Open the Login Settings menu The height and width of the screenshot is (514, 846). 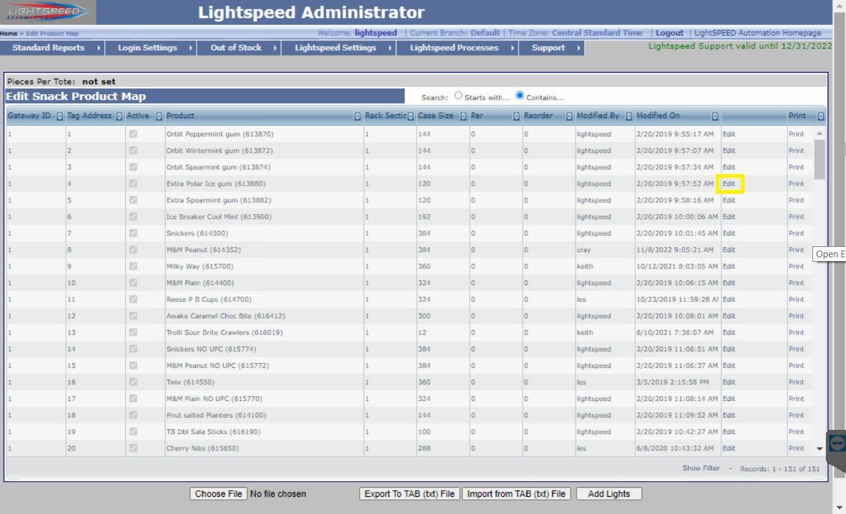click(151, 48)
